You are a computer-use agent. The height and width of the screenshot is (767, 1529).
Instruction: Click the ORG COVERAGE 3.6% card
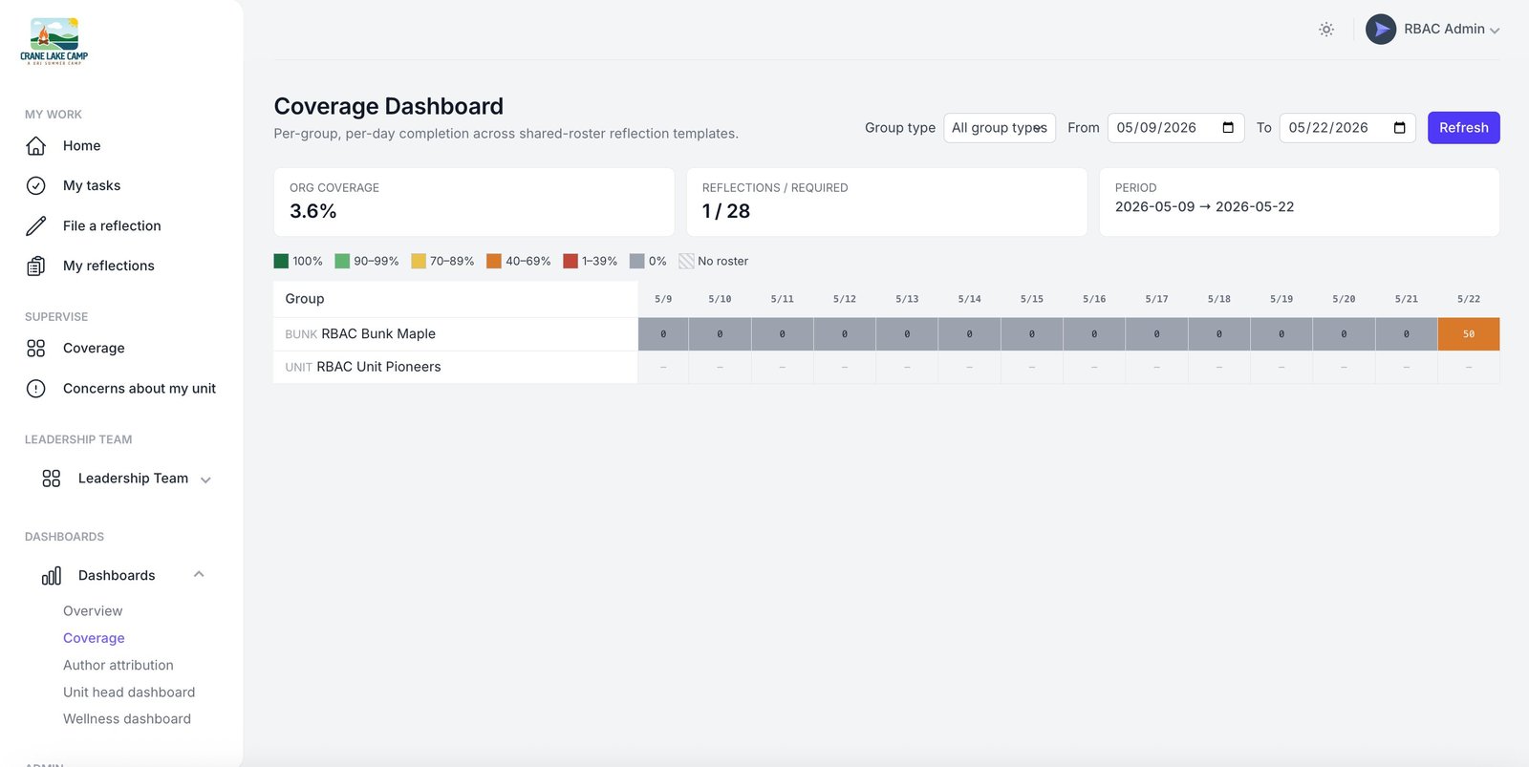474,202
